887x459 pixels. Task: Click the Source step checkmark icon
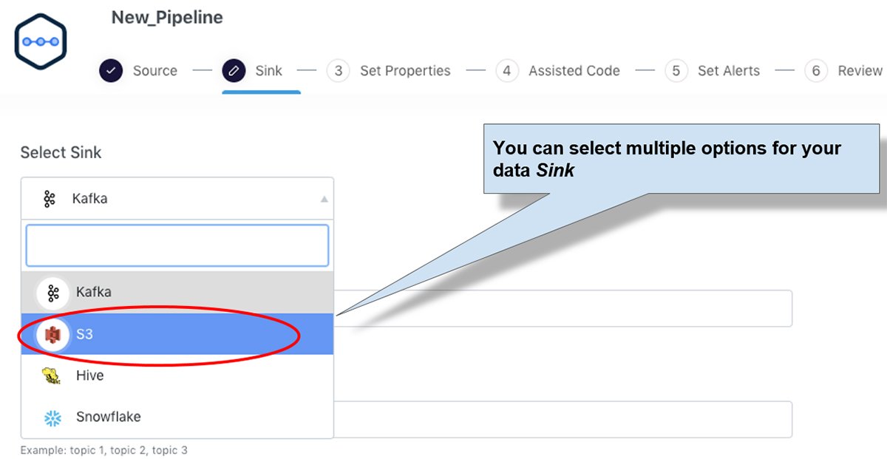111,71
